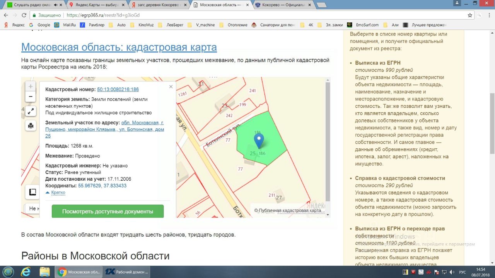The width and height of the screenshot is (495, 278).
Task: View site security info via the Защищено padlock
Action: point(47,15)
